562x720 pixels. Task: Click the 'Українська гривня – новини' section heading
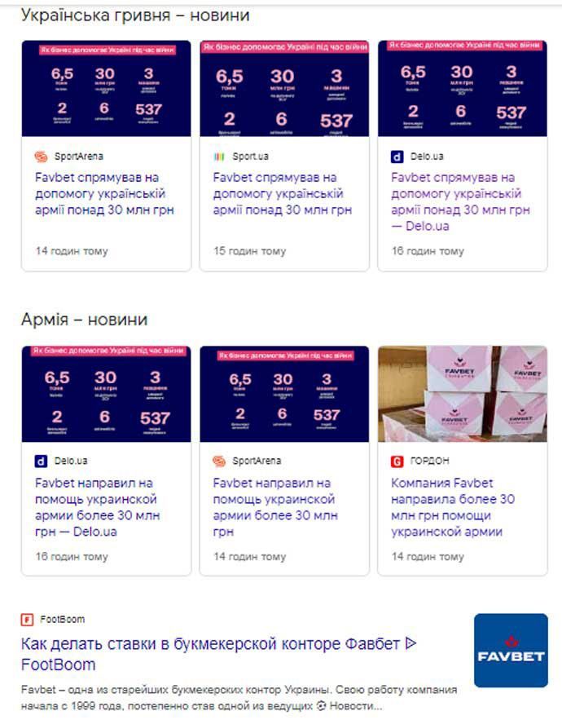click(135, 15)
